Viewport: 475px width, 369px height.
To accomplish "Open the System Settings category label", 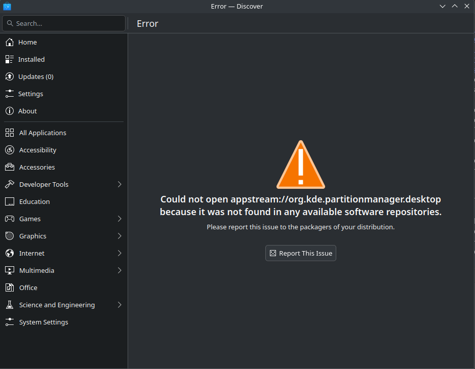I will click(44, 322).
